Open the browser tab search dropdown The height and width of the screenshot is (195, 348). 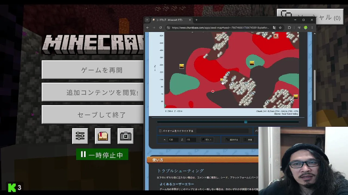coord(147,20)
